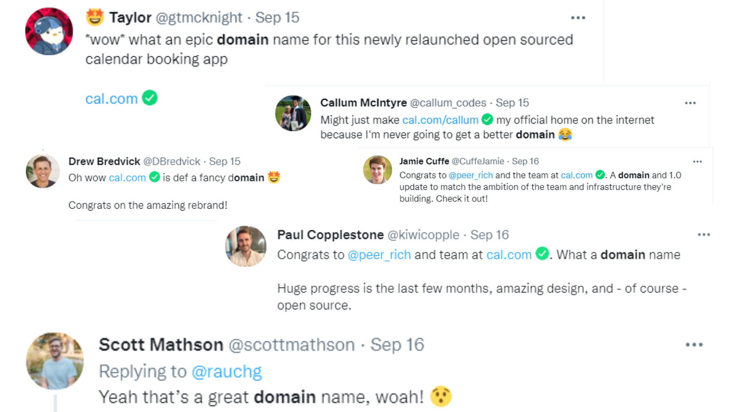Image resolution: width=732 pixels, height=412 pixels.
Task: Click Paul Copplestone's profile picture
Action: [x=246, y=246]
